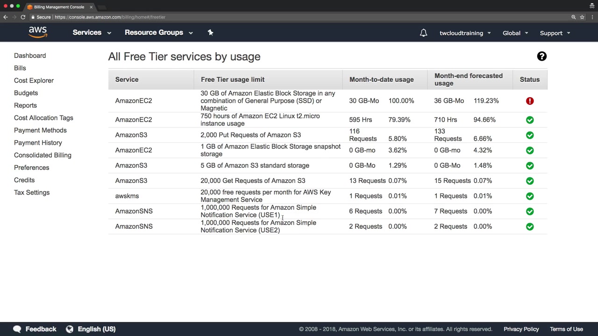Click the AWS logo home icon

point(38,32)
